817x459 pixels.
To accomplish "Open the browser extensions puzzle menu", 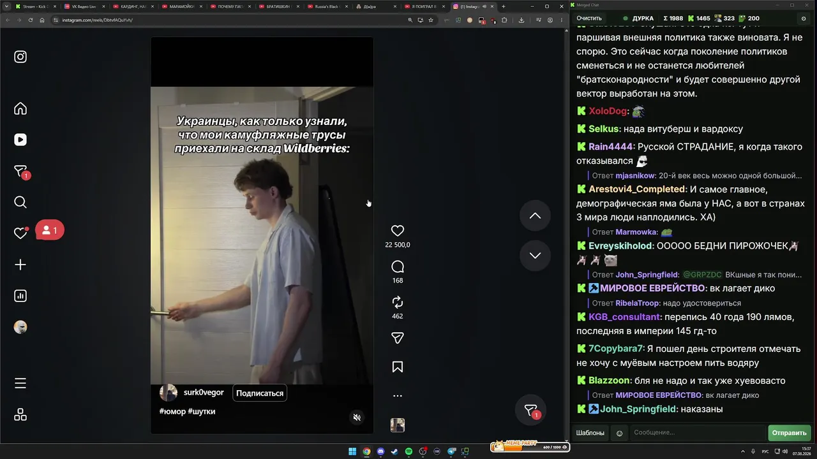I will (504, 20).
